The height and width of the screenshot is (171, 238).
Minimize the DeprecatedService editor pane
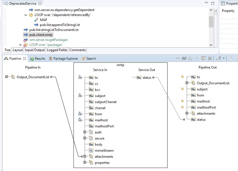[206, 2]
